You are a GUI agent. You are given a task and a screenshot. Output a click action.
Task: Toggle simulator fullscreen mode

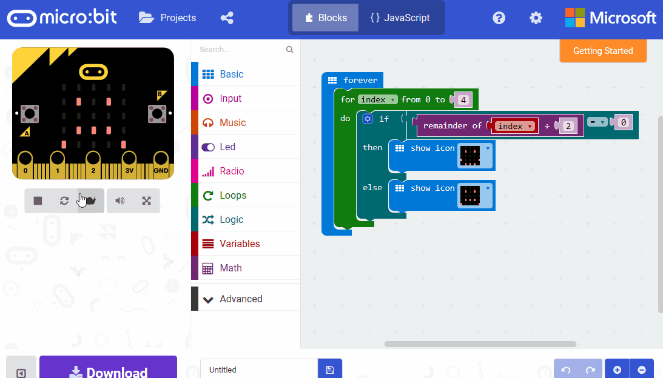(146, 201)
